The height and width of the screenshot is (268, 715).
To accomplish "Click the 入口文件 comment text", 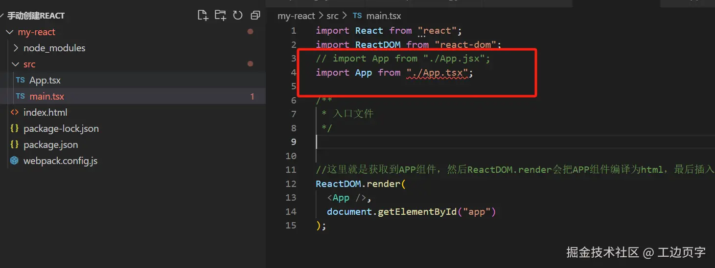I will point(353,114).
